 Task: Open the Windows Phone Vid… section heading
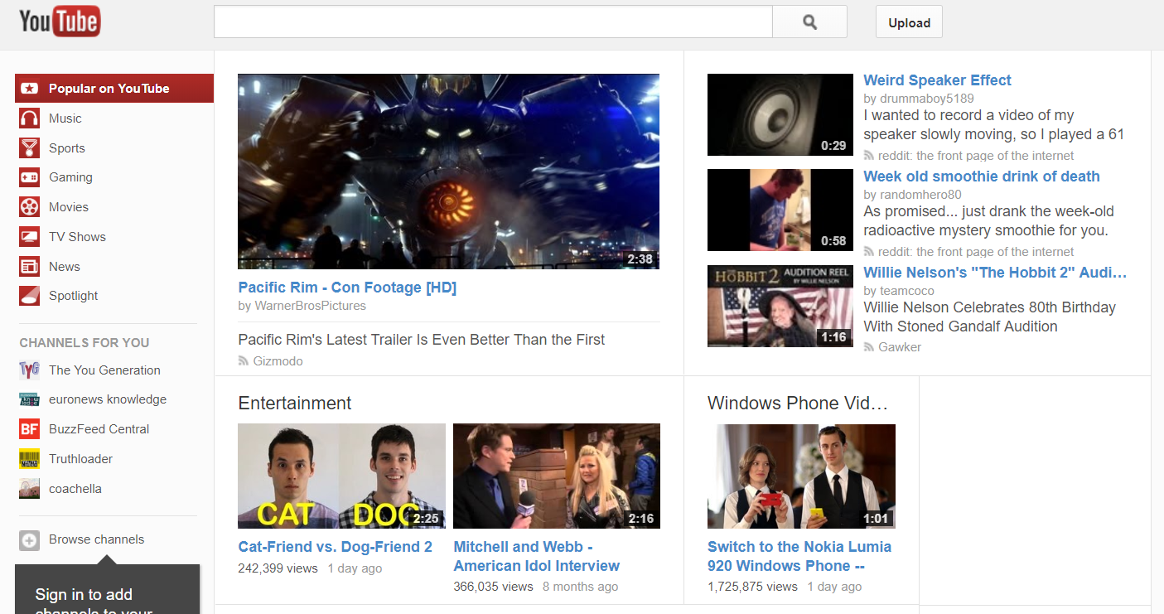(798, 403)
